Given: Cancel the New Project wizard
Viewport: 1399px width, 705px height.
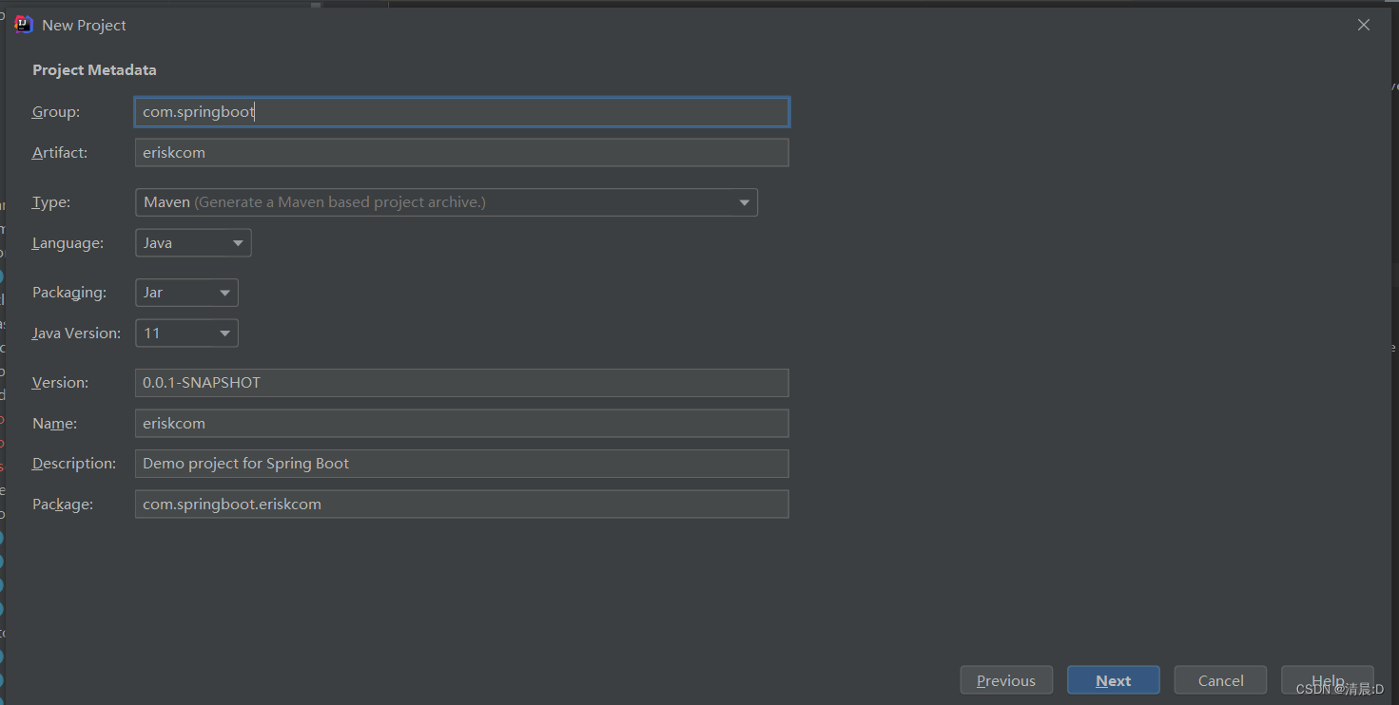Looking at the screenshot, I should tap(1220, 679).
